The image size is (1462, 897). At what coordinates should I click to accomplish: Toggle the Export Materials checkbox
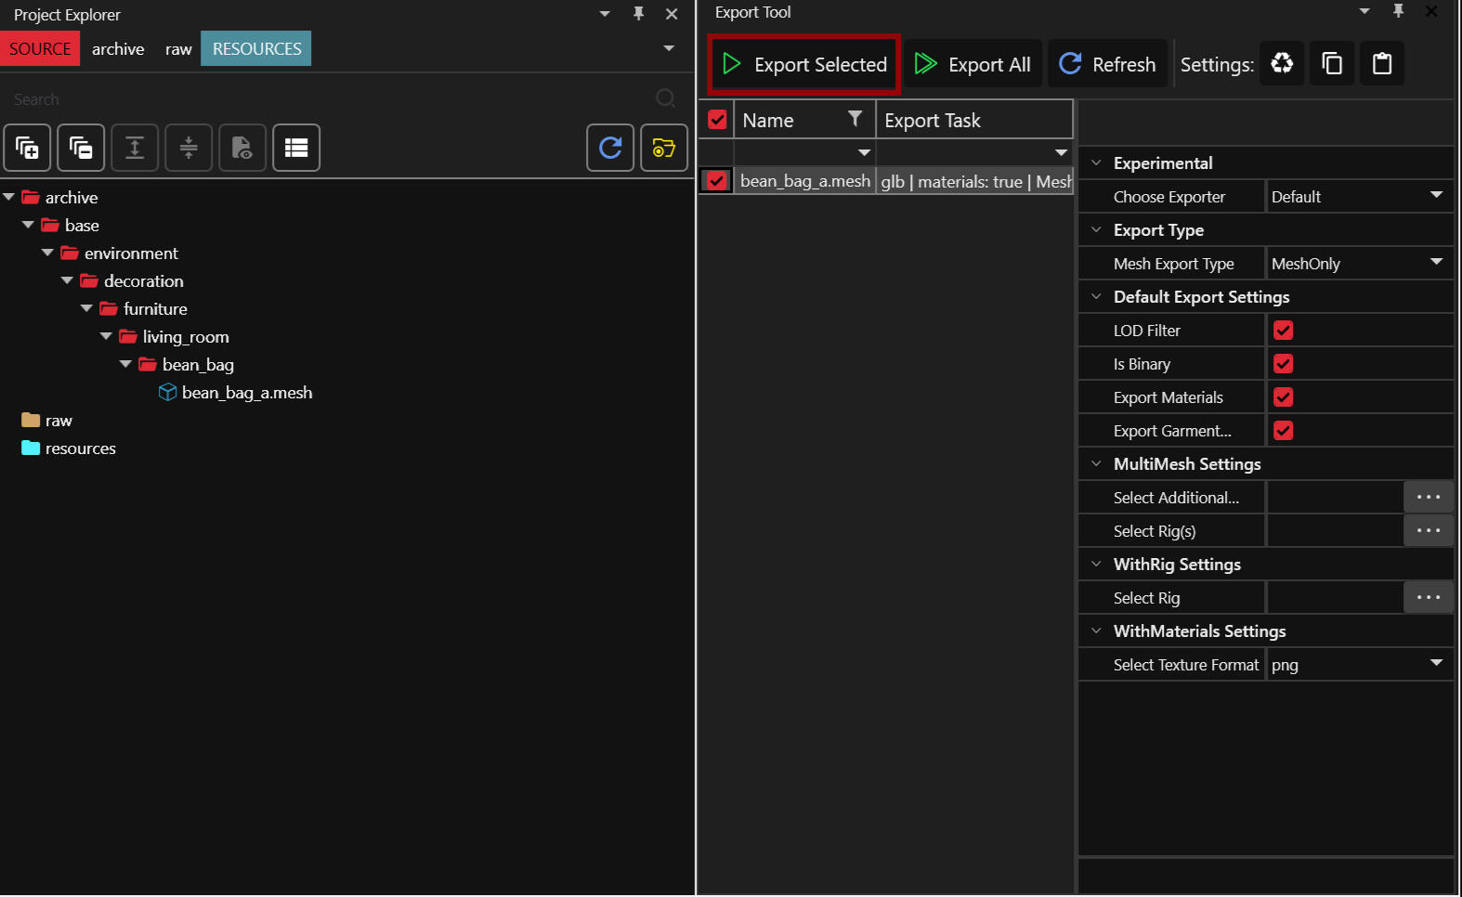(x=1284, y=397)
